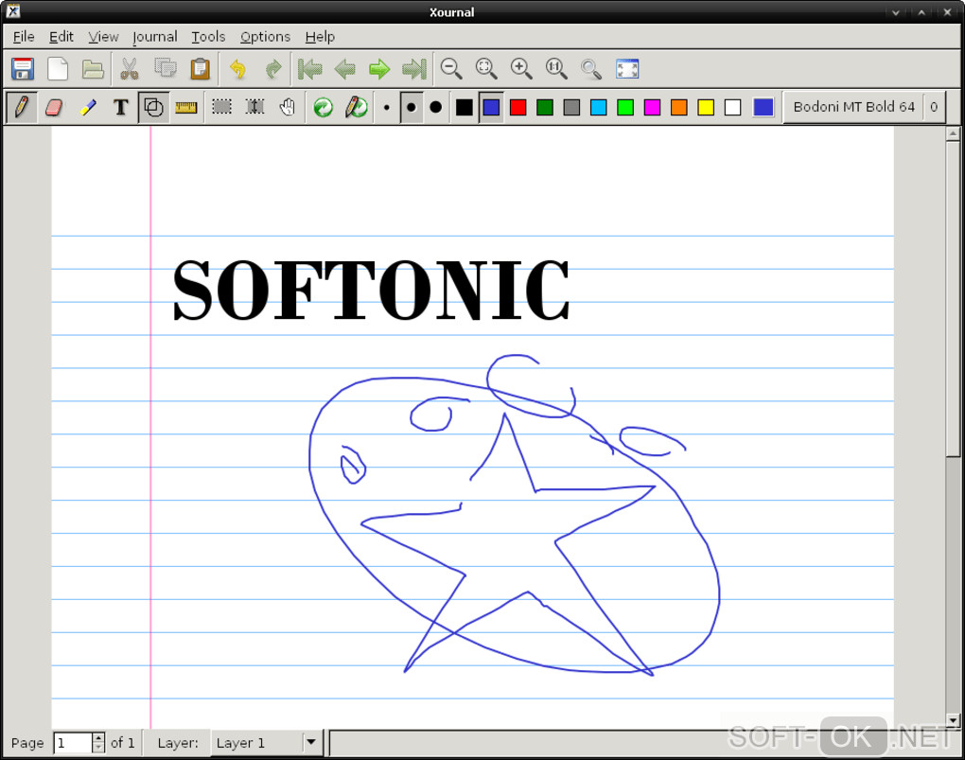Pick the yellow color swatch
Viewport: 965px width, 760px height.
706,108
